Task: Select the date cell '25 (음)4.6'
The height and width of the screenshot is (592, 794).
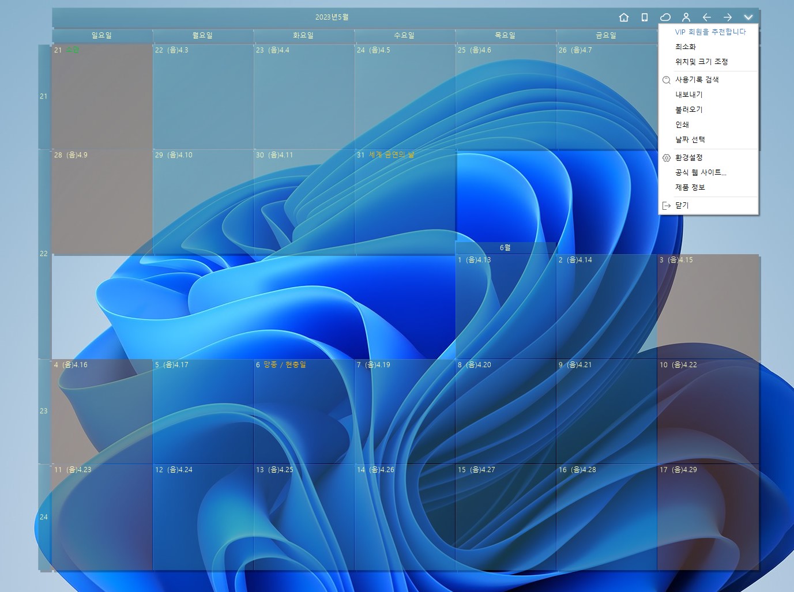Action: pyautogui.click(x=506, y=97)
